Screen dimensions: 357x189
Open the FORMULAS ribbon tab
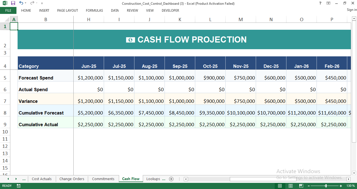[x=94, y=11]
